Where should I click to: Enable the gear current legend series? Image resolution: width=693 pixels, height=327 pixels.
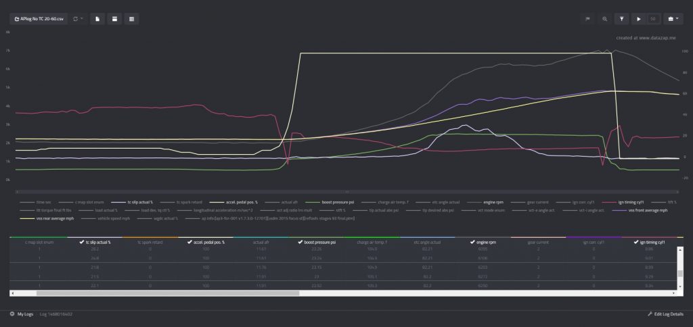(529, 202)
